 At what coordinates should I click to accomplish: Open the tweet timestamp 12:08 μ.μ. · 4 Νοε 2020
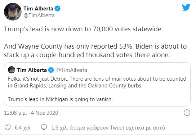(x=31, y=113)
